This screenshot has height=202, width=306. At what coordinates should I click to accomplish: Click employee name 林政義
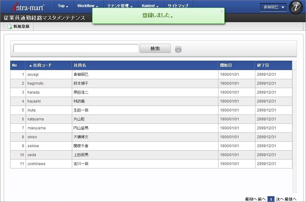(x=79, y=101)
